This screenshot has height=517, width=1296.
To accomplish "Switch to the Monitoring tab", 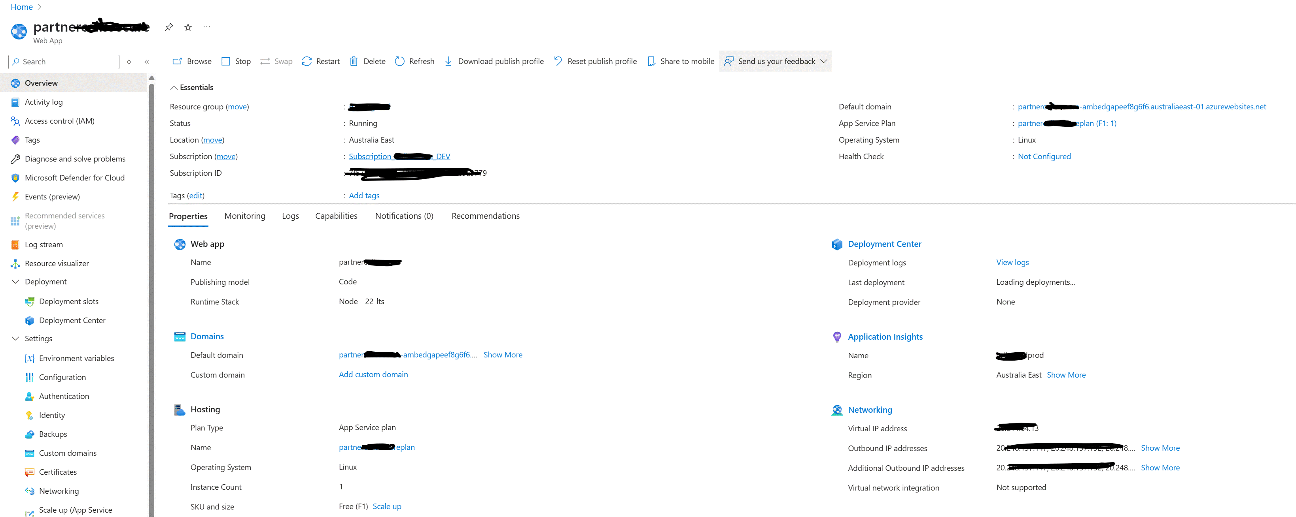I will click(245, 216).
